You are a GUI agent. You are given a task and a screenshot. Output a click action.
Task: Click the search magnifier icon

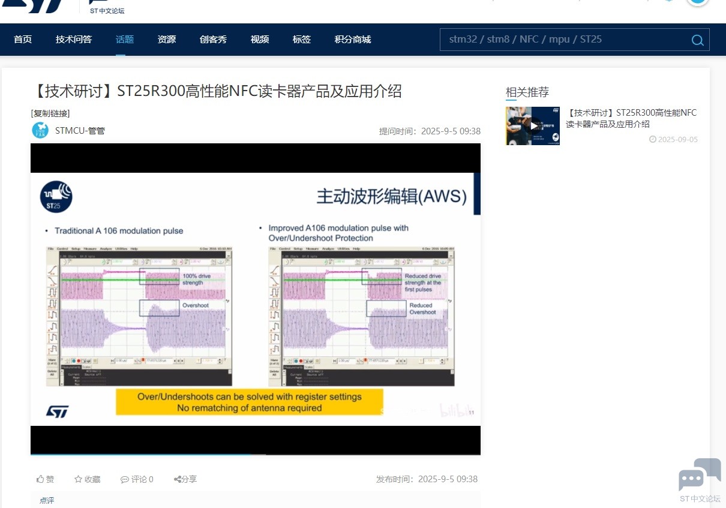pyautogui.click(x=697, y=40)
